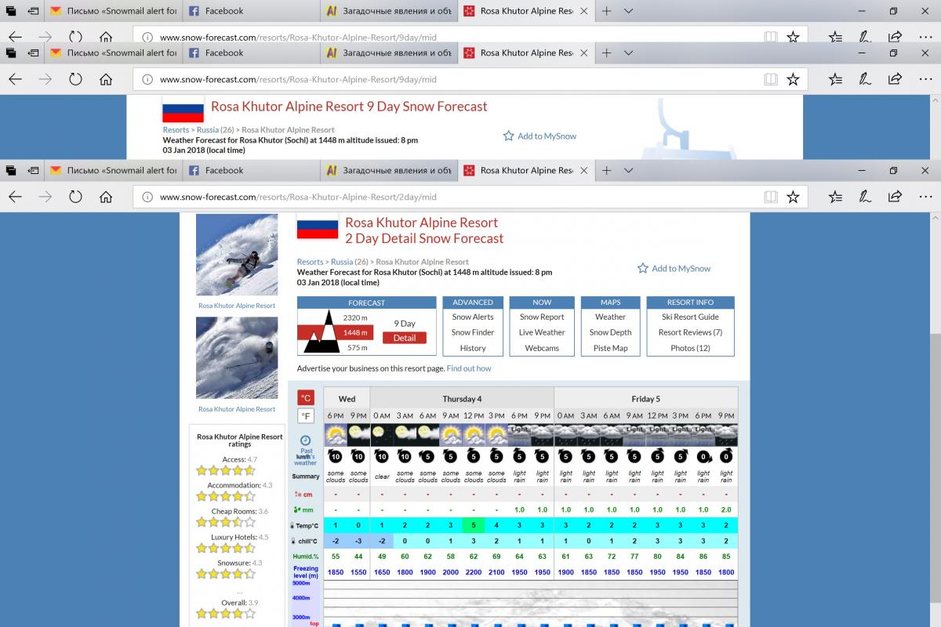Viewport: 941px width, 627px height.
Task: Open a new tab in the 9 Day Snow Forecast window
Action: 606,53
